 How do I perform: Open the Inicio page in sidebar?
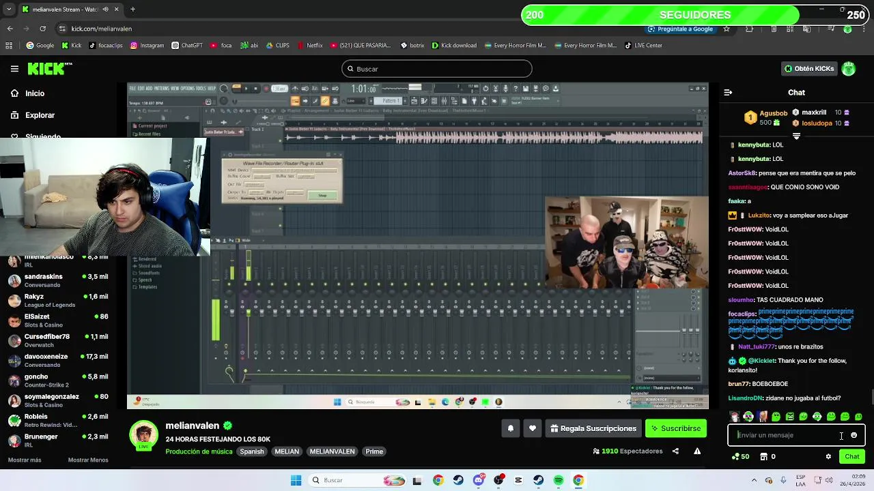tap(35, 93)
